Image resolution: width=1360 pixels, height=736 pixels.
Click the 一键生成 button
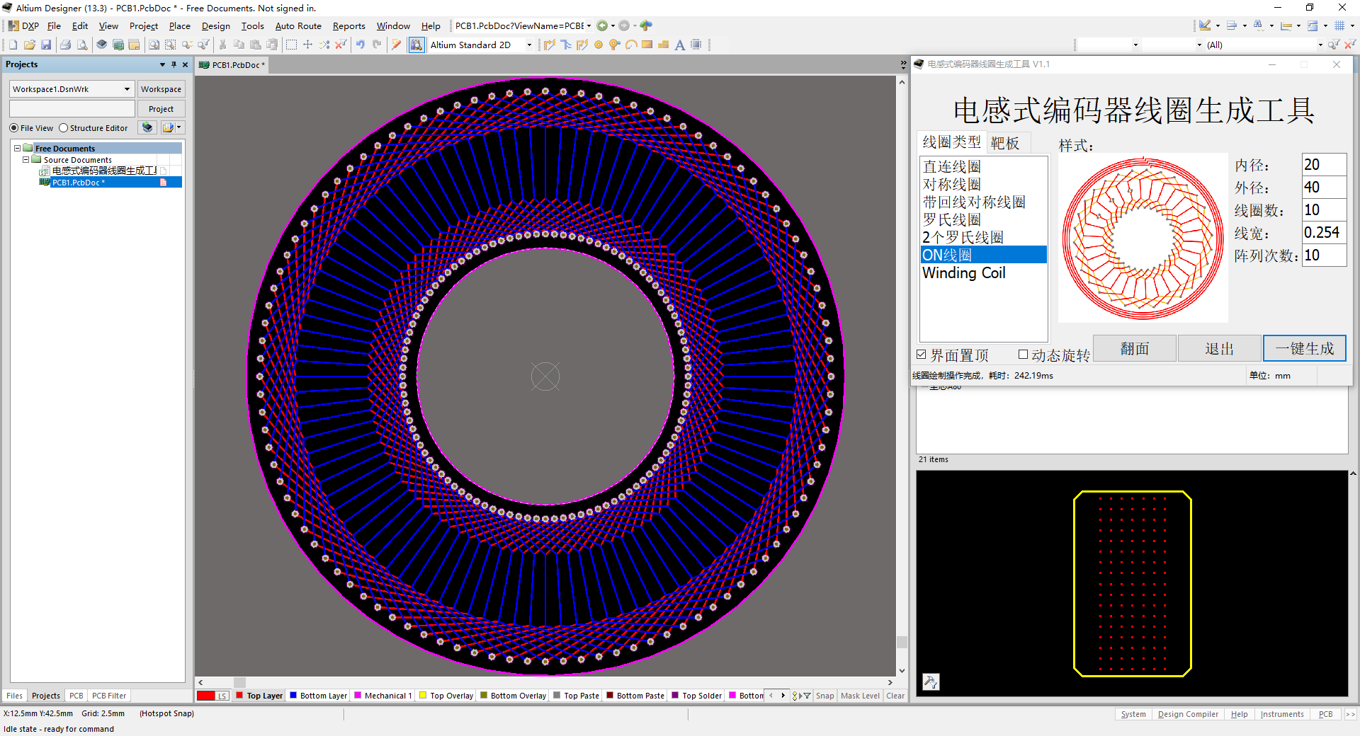coord(1304,348)
